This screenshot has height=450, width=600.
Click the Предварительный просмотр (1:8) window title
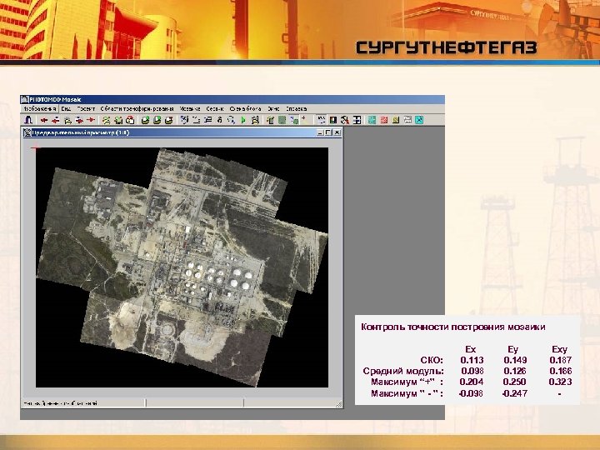tap(80, 132)
